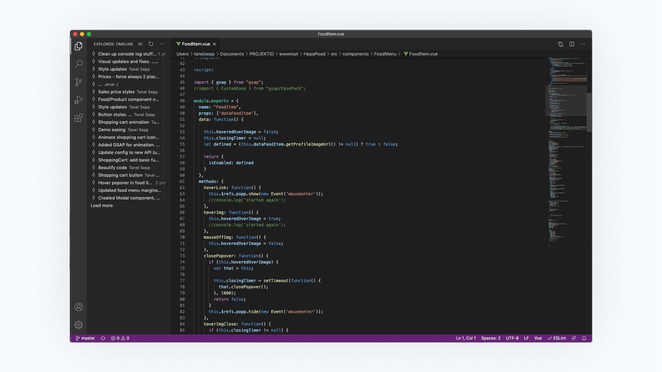Refresh the Timeline panel

151,44
